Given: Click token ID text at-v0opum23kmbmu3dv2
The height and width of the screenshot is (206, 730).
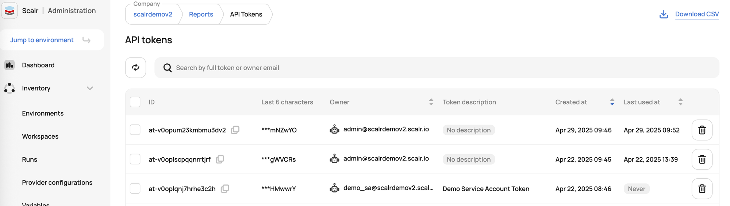Looking at the screenshot, I should pos(187,130).
